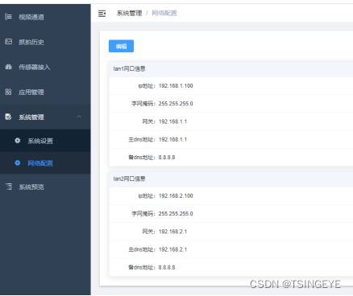
Task: Click the lan2 主dns地址 value 192.168.2.1
Action: pyautogui.click(x=172, y=249)
